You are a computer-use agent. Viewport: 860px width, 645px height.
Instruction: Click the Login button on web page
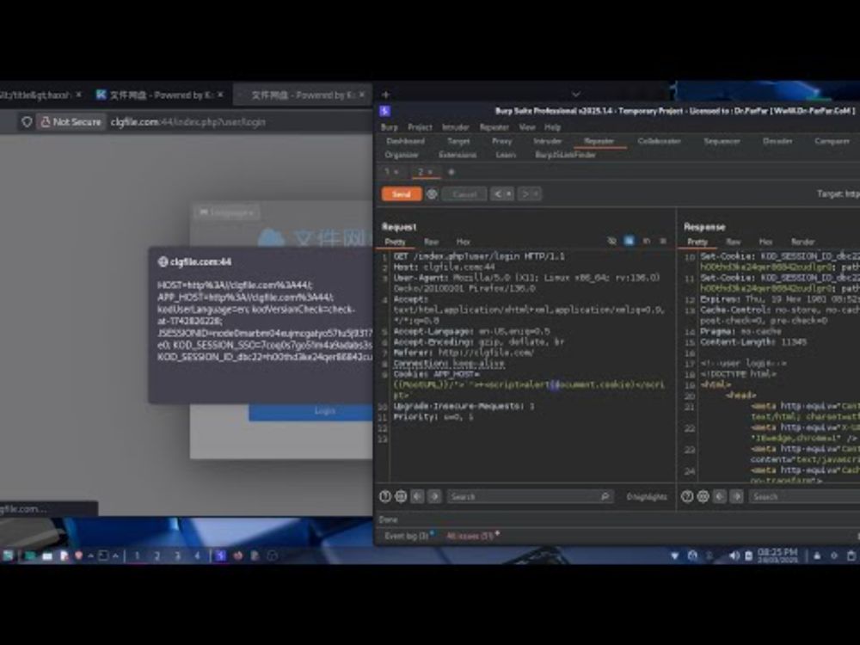[310, 411]
